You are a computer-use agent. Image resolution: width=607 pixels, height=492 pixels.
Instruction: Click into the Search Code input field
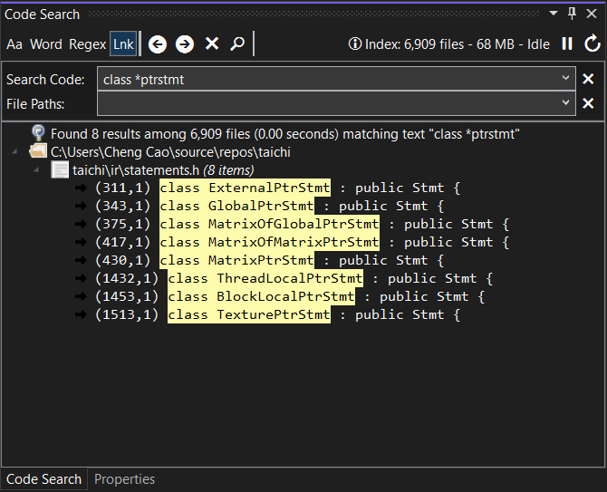pos(329,79)
